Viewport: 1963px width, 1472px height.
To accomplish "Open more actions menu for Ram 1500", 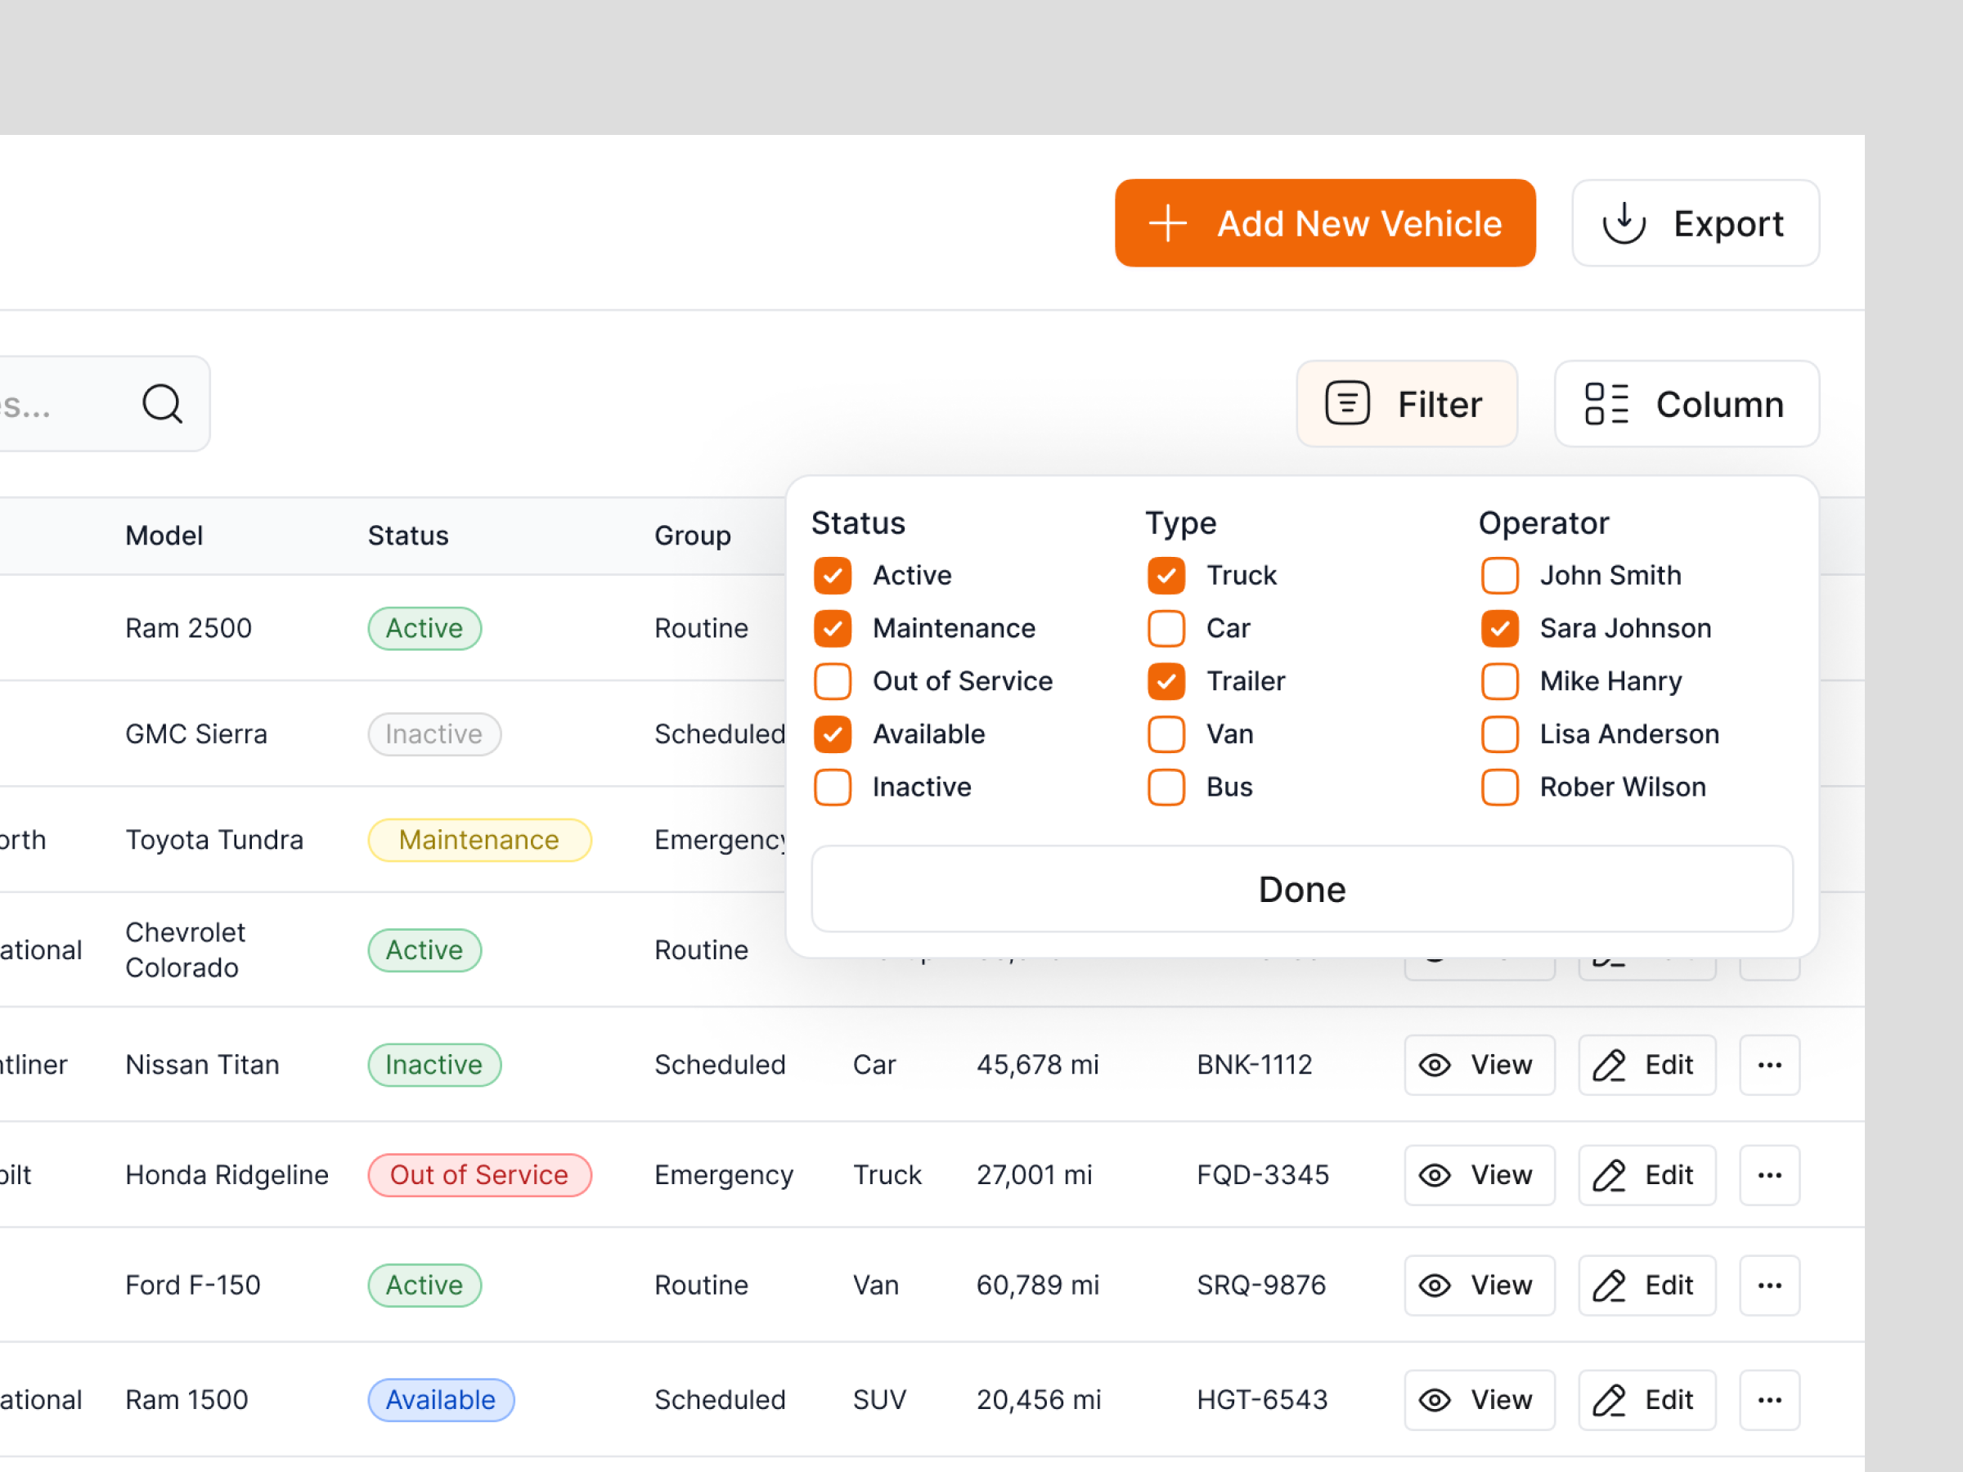I will point(1769,1399).
